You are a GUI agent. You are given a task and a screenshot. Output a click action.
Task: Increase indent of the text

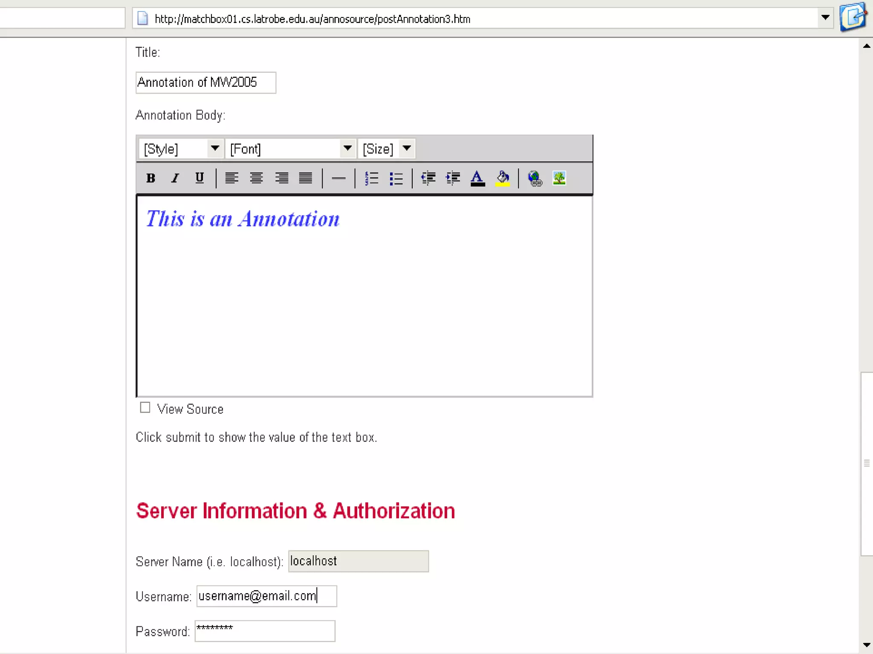(453, 178)
